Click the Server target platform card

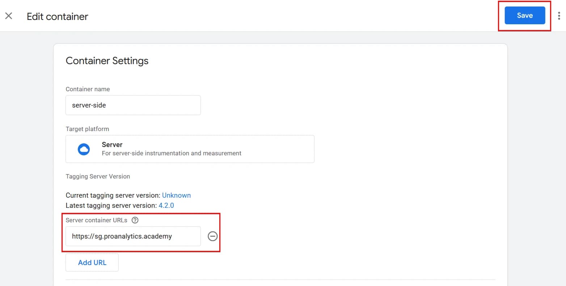coord(190,149)
